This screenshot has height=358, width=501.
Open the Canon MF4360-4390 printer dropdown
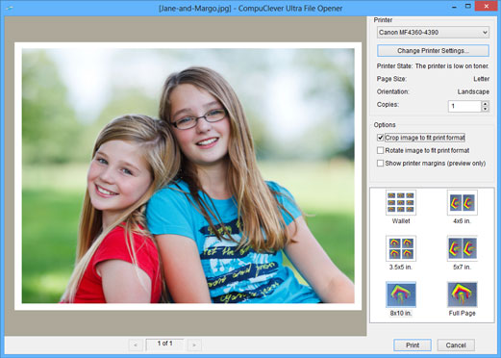(x=433, y=33)
